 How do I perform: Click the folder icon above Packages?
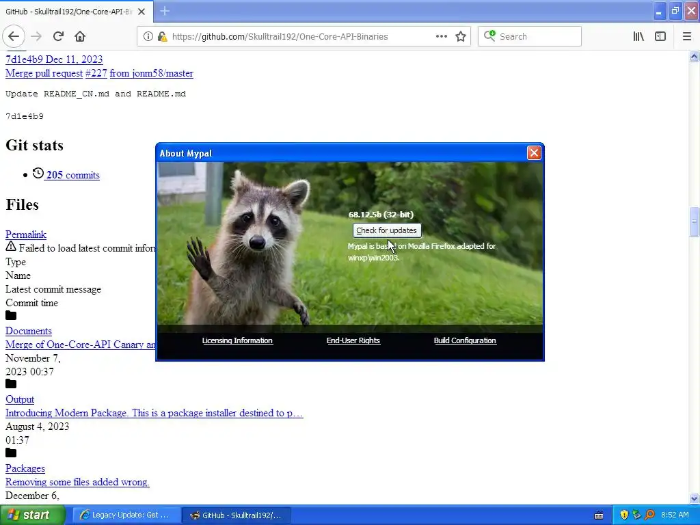[11, 453]
